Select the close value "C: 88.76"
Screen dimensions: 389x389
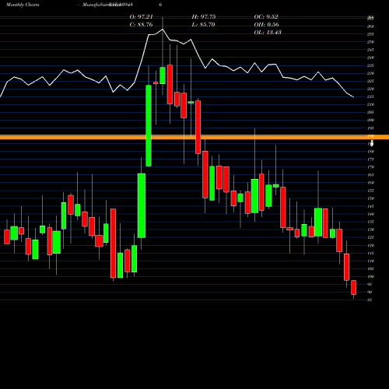tap(141, 24)
